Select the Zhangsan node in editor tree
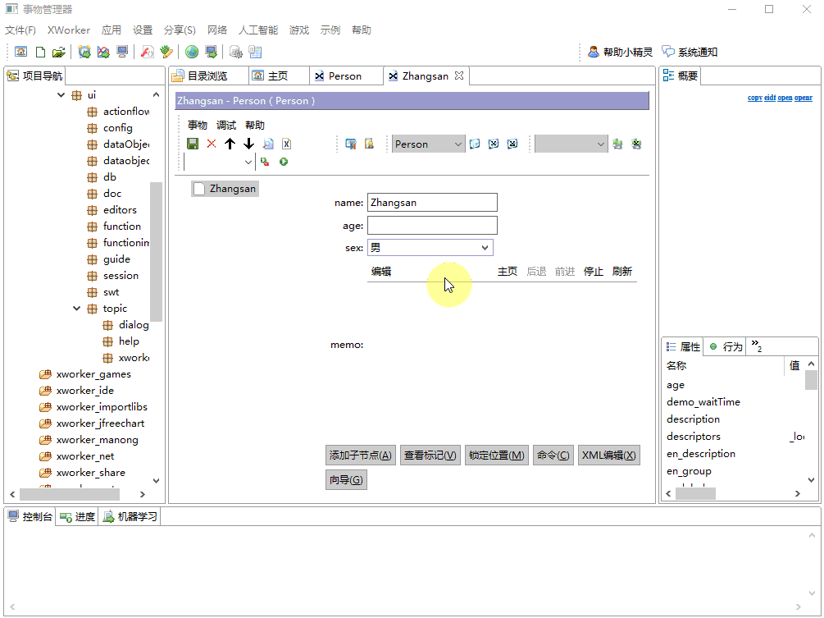This screenshot has width=824, height=618. coord(225,189)
